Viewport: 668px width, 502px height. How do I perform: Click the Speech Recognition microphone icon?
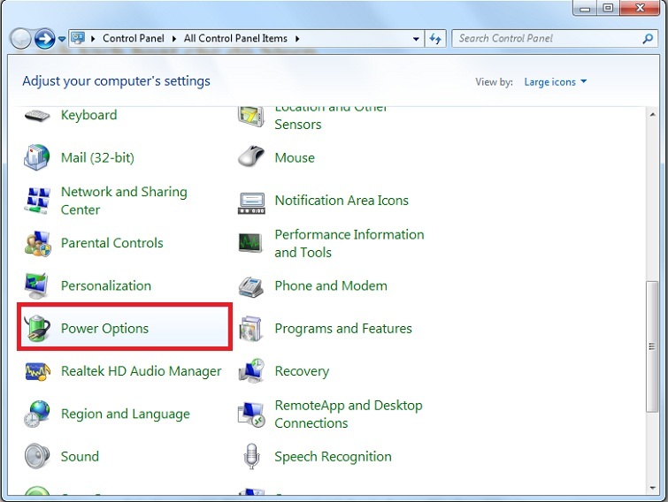(252, 457)
